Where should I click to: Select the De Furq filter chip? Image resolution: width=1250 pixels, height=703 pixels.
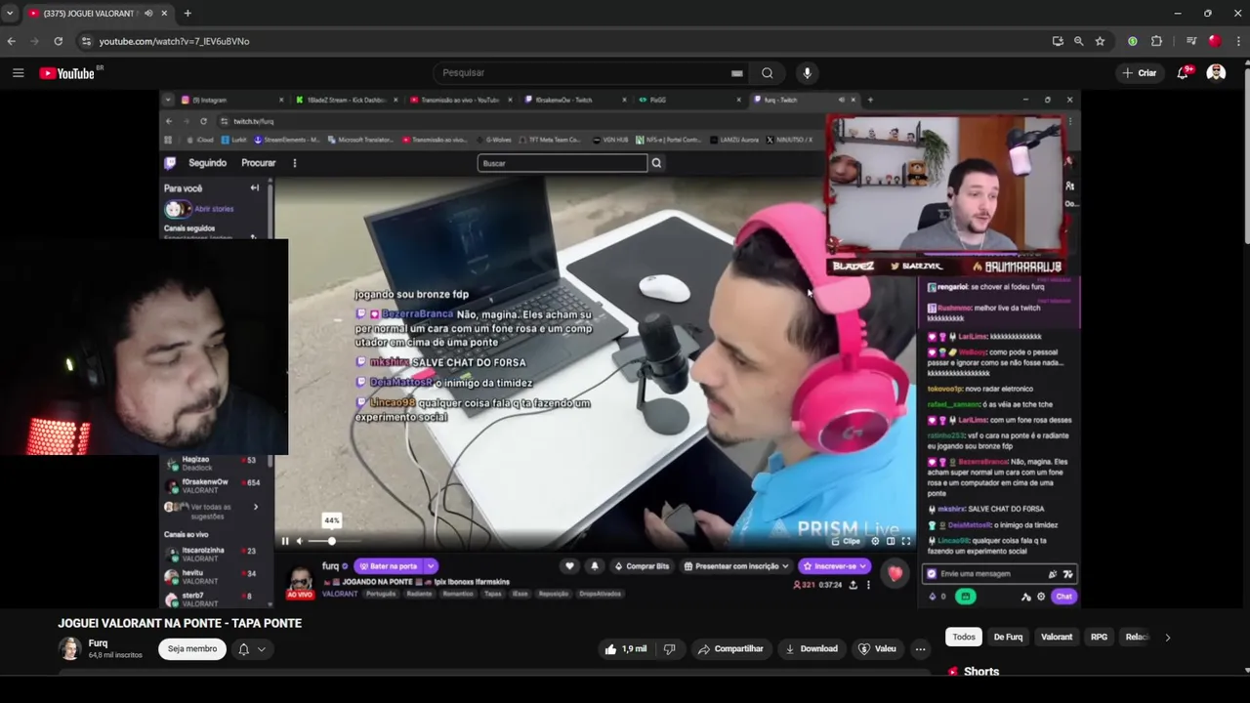[x=1008, y=638]
